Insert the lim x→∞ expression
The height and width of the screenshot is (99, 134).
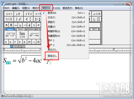pos(22,35)
